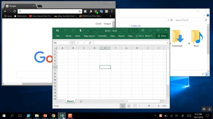
Task: Select all cells with the corner triangle
Action: [56, 48]
